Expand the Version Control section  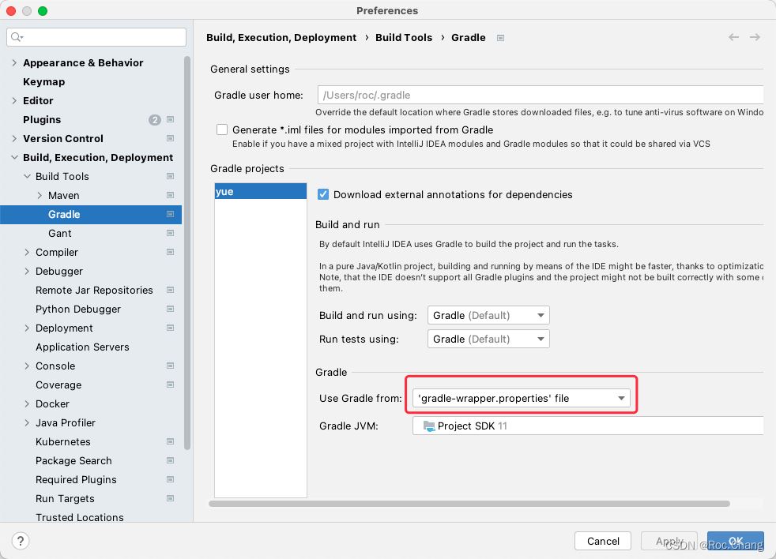pyautogui.click(x=14, y=138)
